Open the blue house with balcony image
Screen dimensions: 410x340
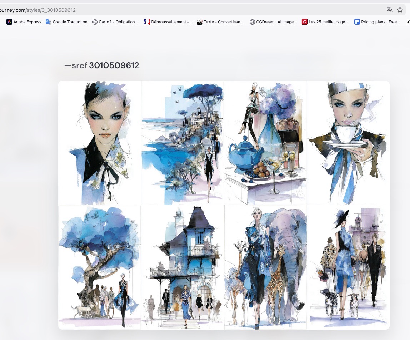click(x=182, y=267)
